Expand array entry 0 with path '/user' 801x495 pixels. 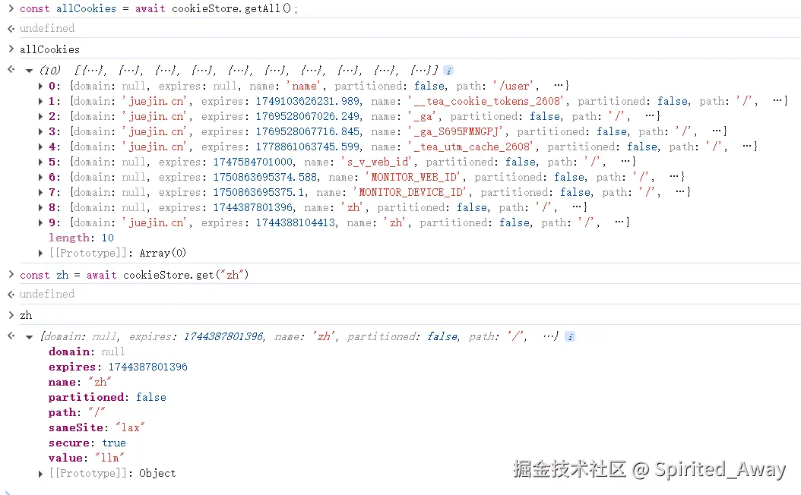pos(41,86)
